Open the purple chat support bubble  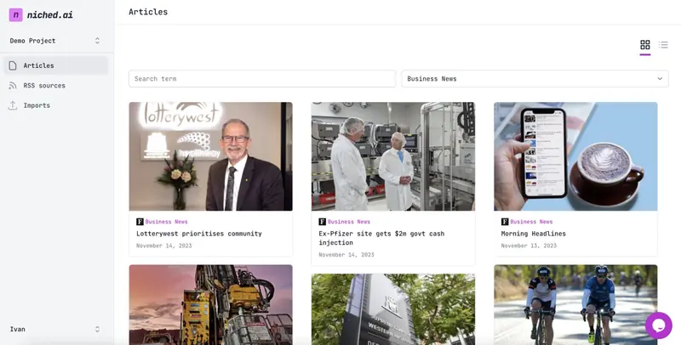[x=658, y=325]
